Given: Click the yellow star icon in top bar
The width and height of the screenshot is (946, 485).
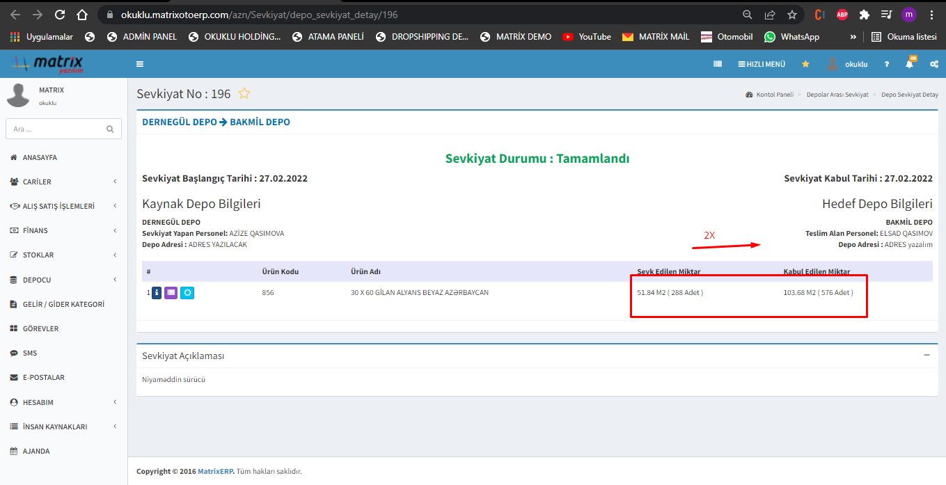Looking at the screenshot, I should pos(805,64).
